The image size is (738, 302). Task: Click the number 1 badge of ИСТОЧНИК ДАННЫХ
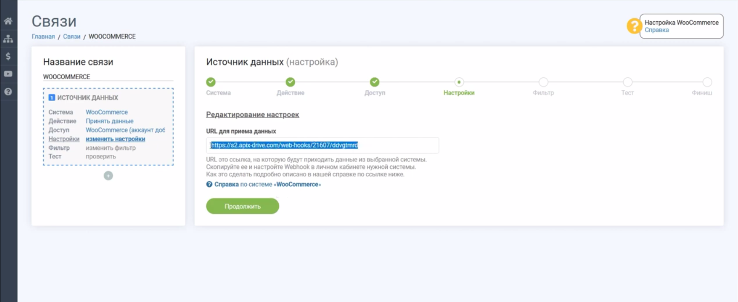click(x=52, y=97)
